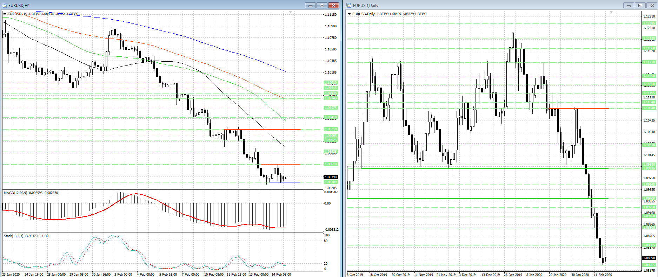This screenshot has width=658, height=277.
Task: Select the solid green line at 1.09400 in Daily
Action: pos(478,199)
